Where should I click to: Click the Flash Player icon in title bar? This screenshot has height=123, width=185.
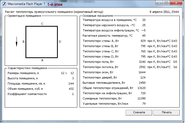point(4,3)
